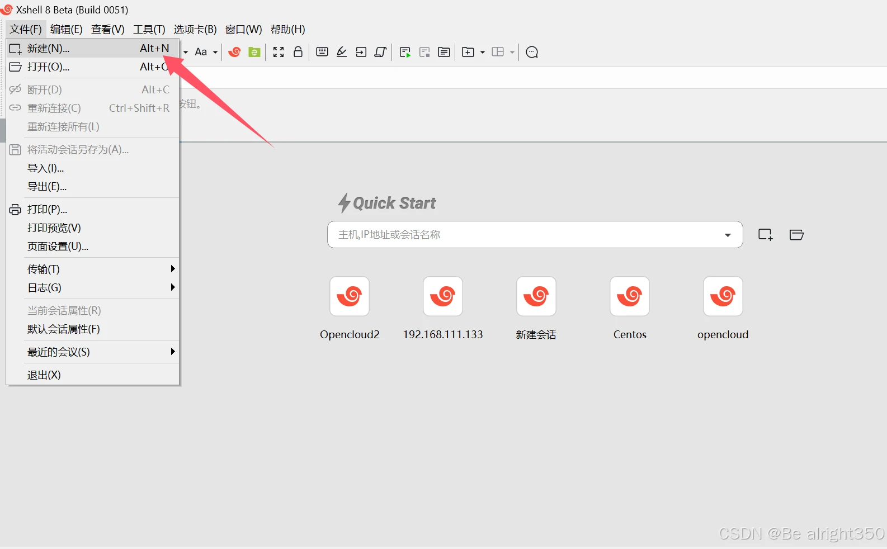Open the 编辑(E) menu
887x549 pixels.
67,29
